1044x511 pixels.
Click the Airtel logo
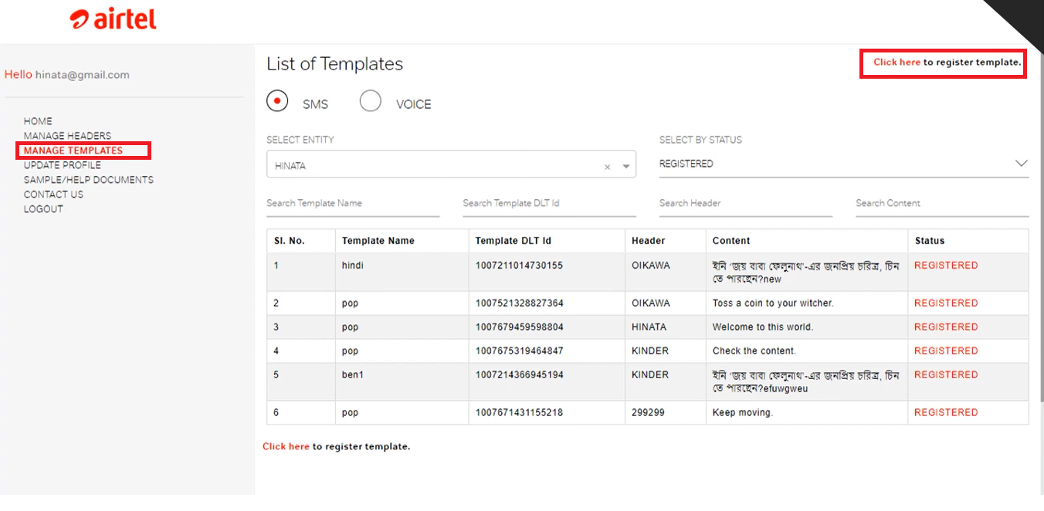coord(113,19)
